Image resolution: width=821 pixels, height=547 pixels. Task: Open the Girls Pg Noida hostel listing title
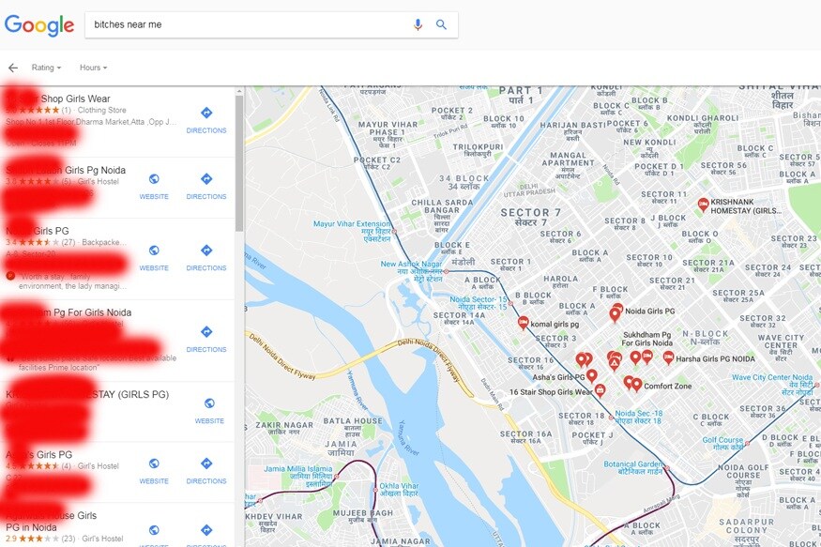(x=66, y=170)
